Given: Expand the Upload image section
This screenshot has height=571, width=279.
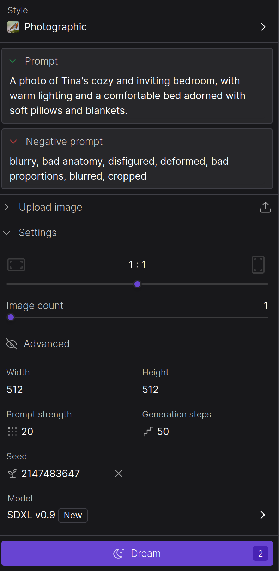Looking at the screenshot, I should click(x=7, y=207).
